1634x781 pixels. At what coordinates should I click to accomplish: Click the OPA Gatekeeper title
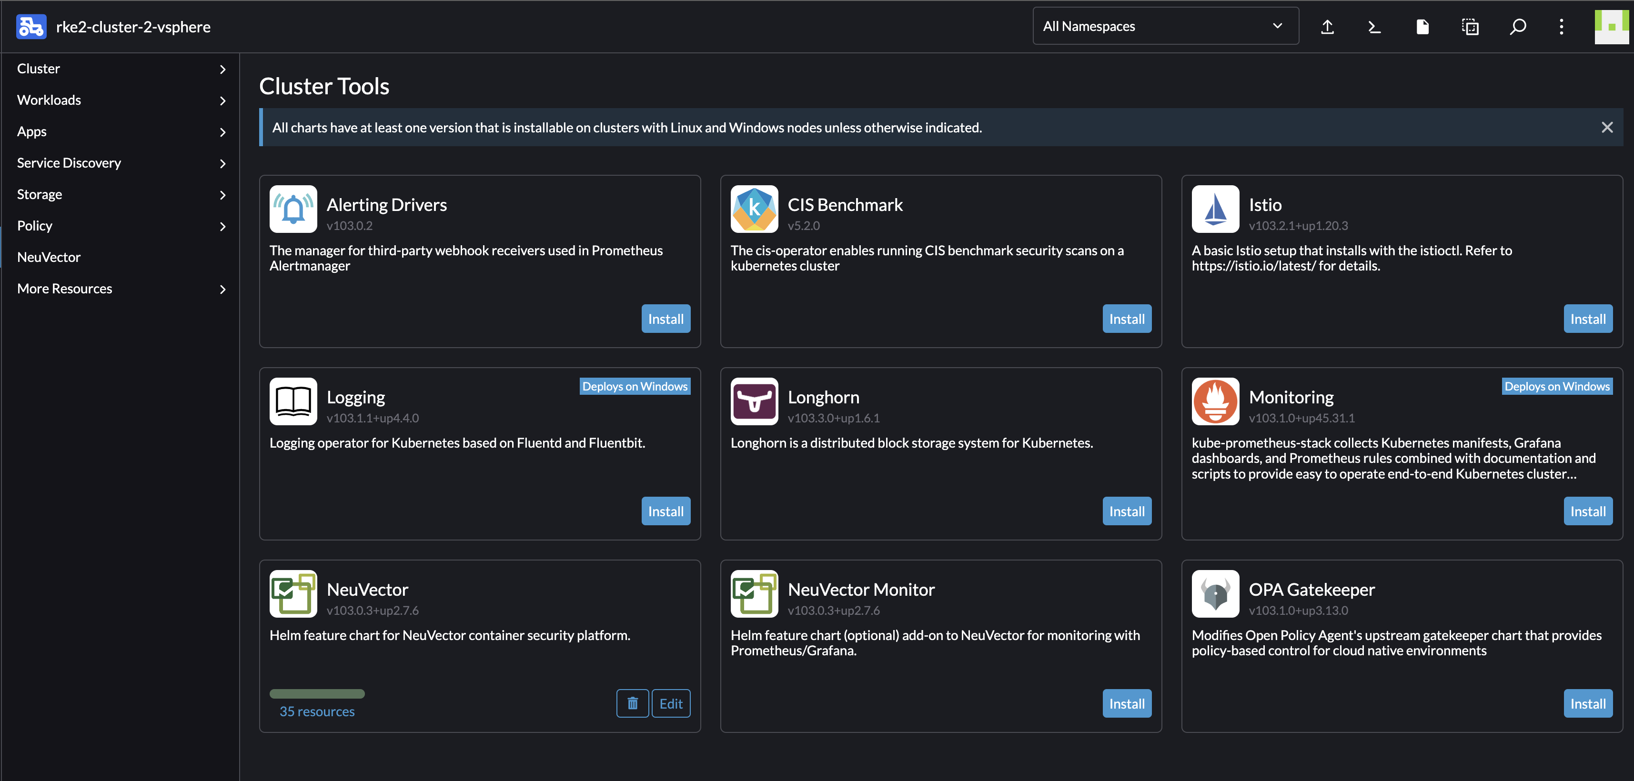1312,590
